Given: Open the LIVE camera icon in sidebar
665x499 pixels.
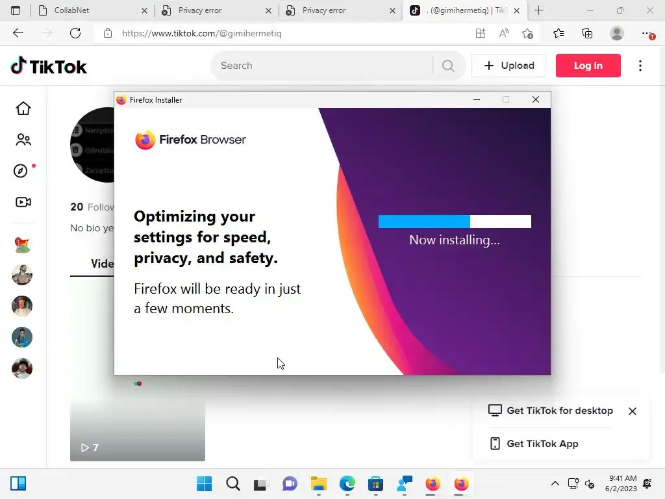Looking at the screenshot, I should click(23, 202).
